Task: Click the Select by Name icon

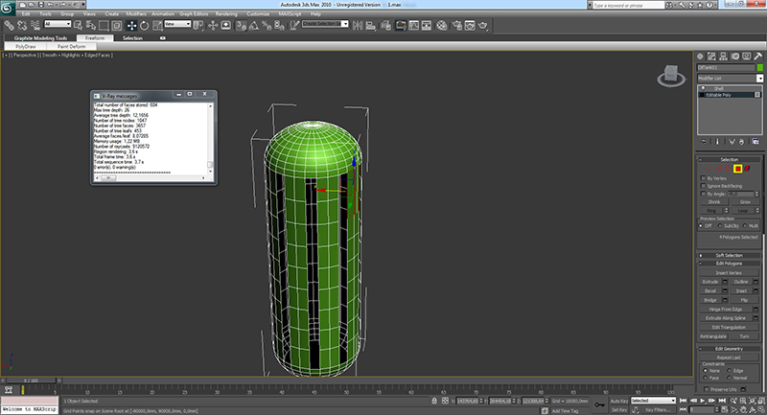Action: pyautogui.click(x=90, y=26)
